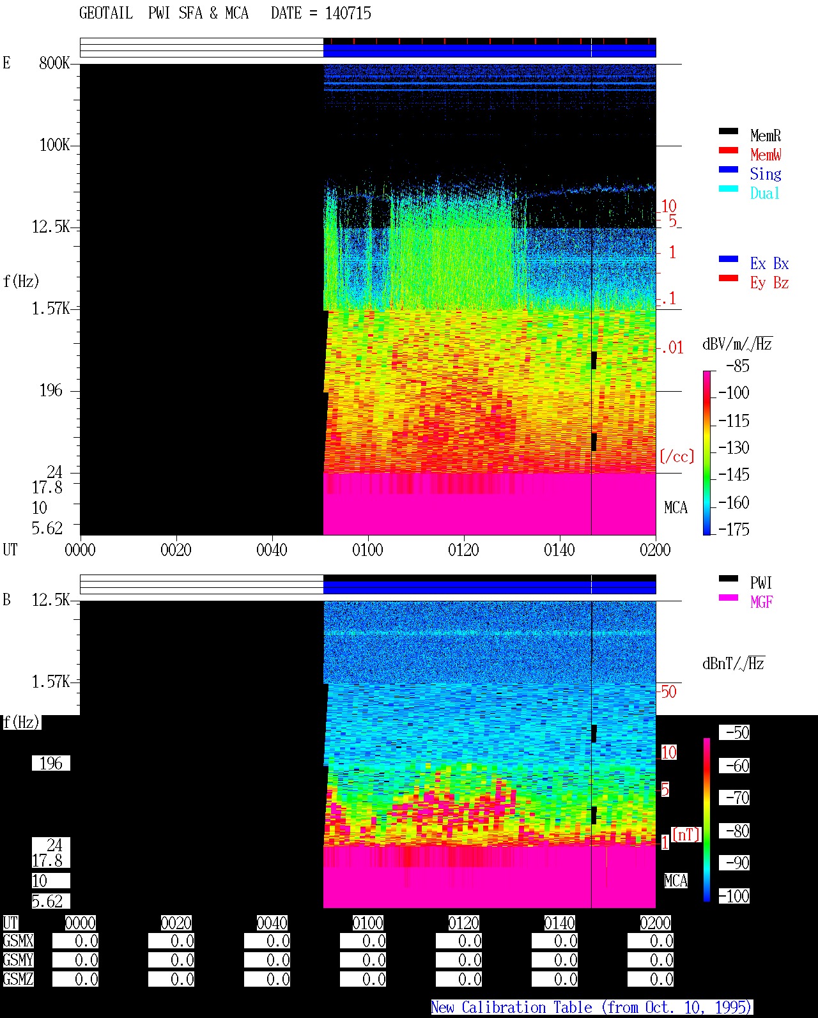Click the cyan Dual legend swatch
The height and width of the screenshot is (1018, 818).
point(728,189)
